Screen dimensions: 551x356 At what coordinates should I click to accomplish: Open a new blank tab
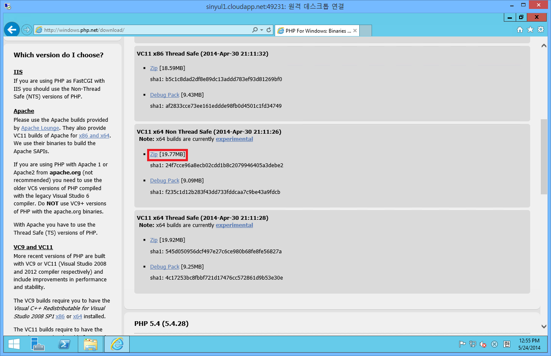(x=366, y=31)
